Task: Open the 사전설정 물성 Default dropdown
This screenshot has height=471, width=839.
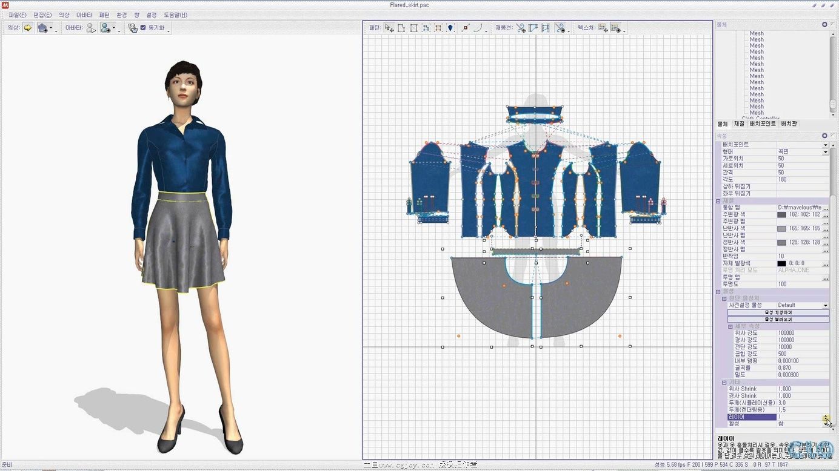Action: (x=825, y=305)
